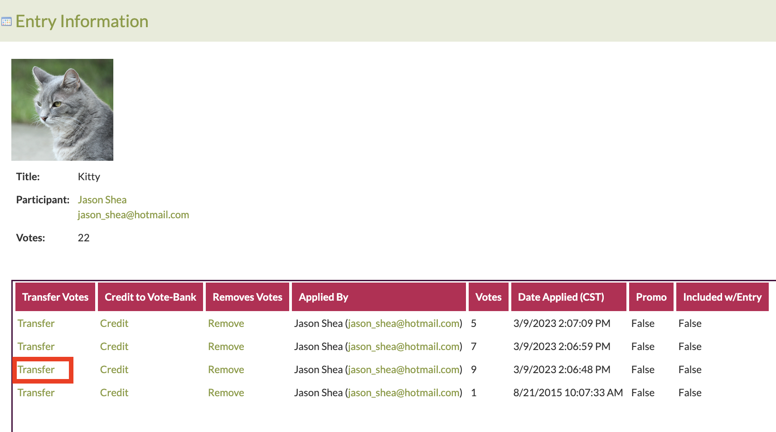Viewport: 776px width, 432px height.
Task: Click Transfer for the 8/21/2015 row
Action: (36, 393)
